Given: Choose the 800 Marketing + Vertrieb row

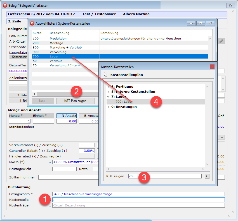Looking at the screenshot, I should (x=65, y=47).
